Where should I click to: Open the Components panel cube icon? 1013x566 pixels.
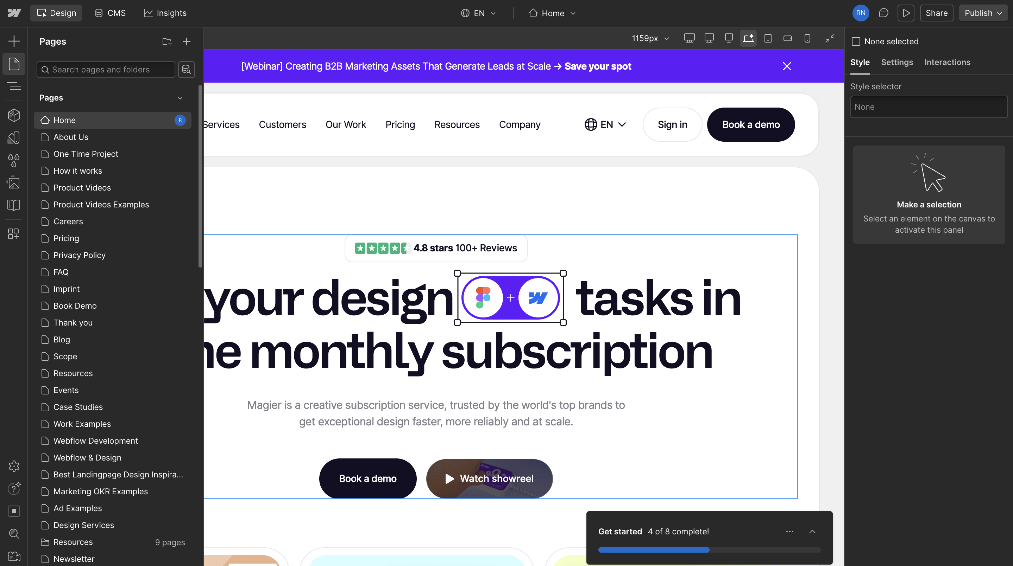[14, 115]
